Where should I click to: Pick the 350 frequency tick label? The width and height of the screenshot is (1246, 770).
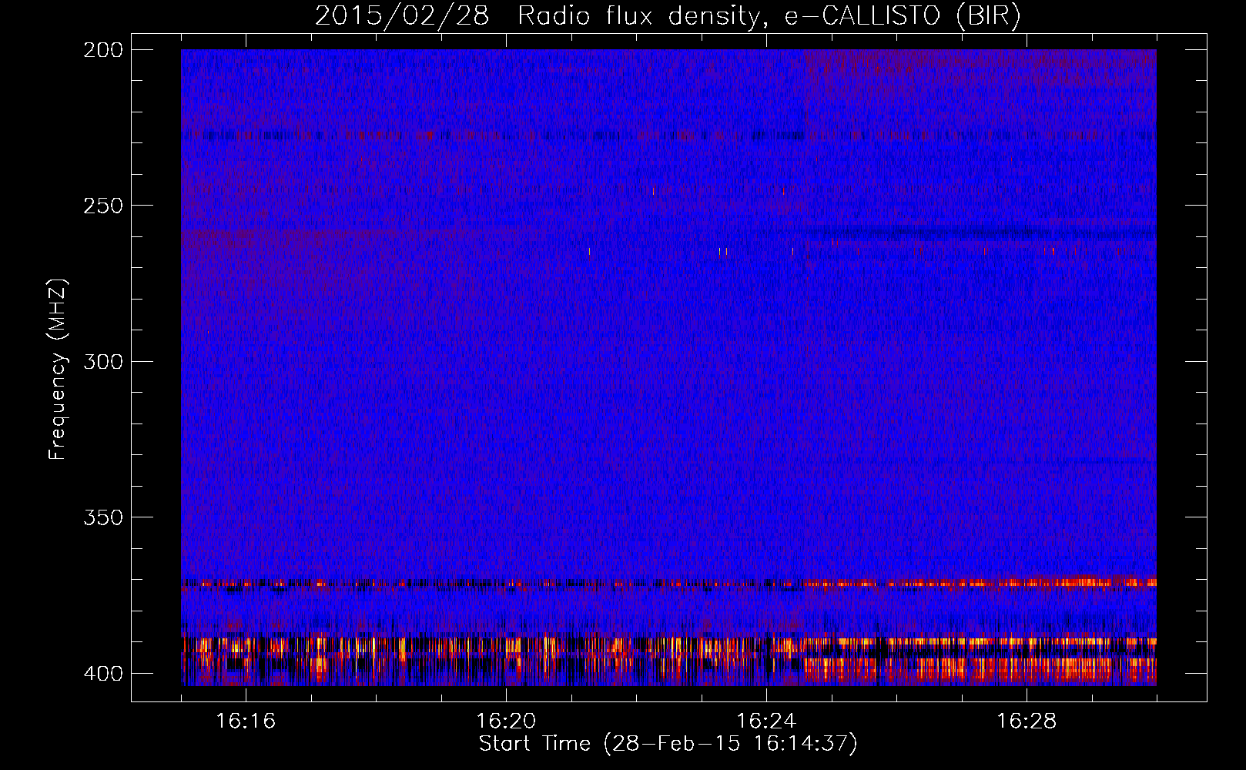pyautogui.click(x=102, y=517)
